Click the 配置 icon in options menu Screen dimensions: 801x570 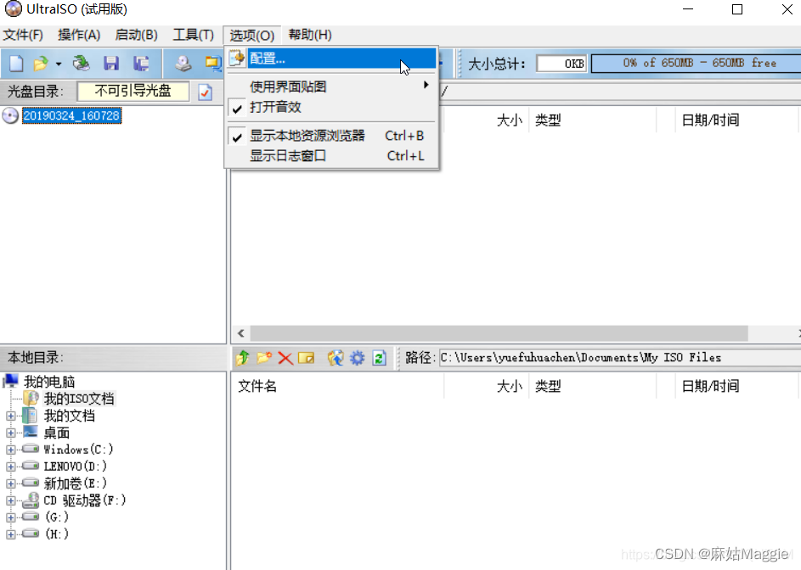236,59
